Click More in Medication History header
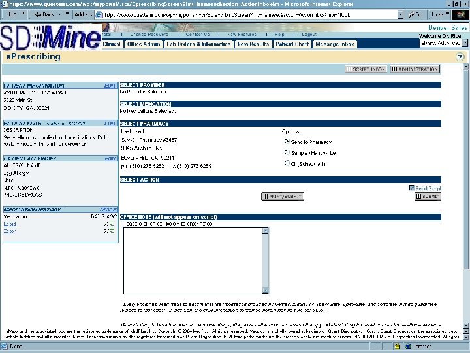This screenshot has height=353, width=470. pos(108,210)
